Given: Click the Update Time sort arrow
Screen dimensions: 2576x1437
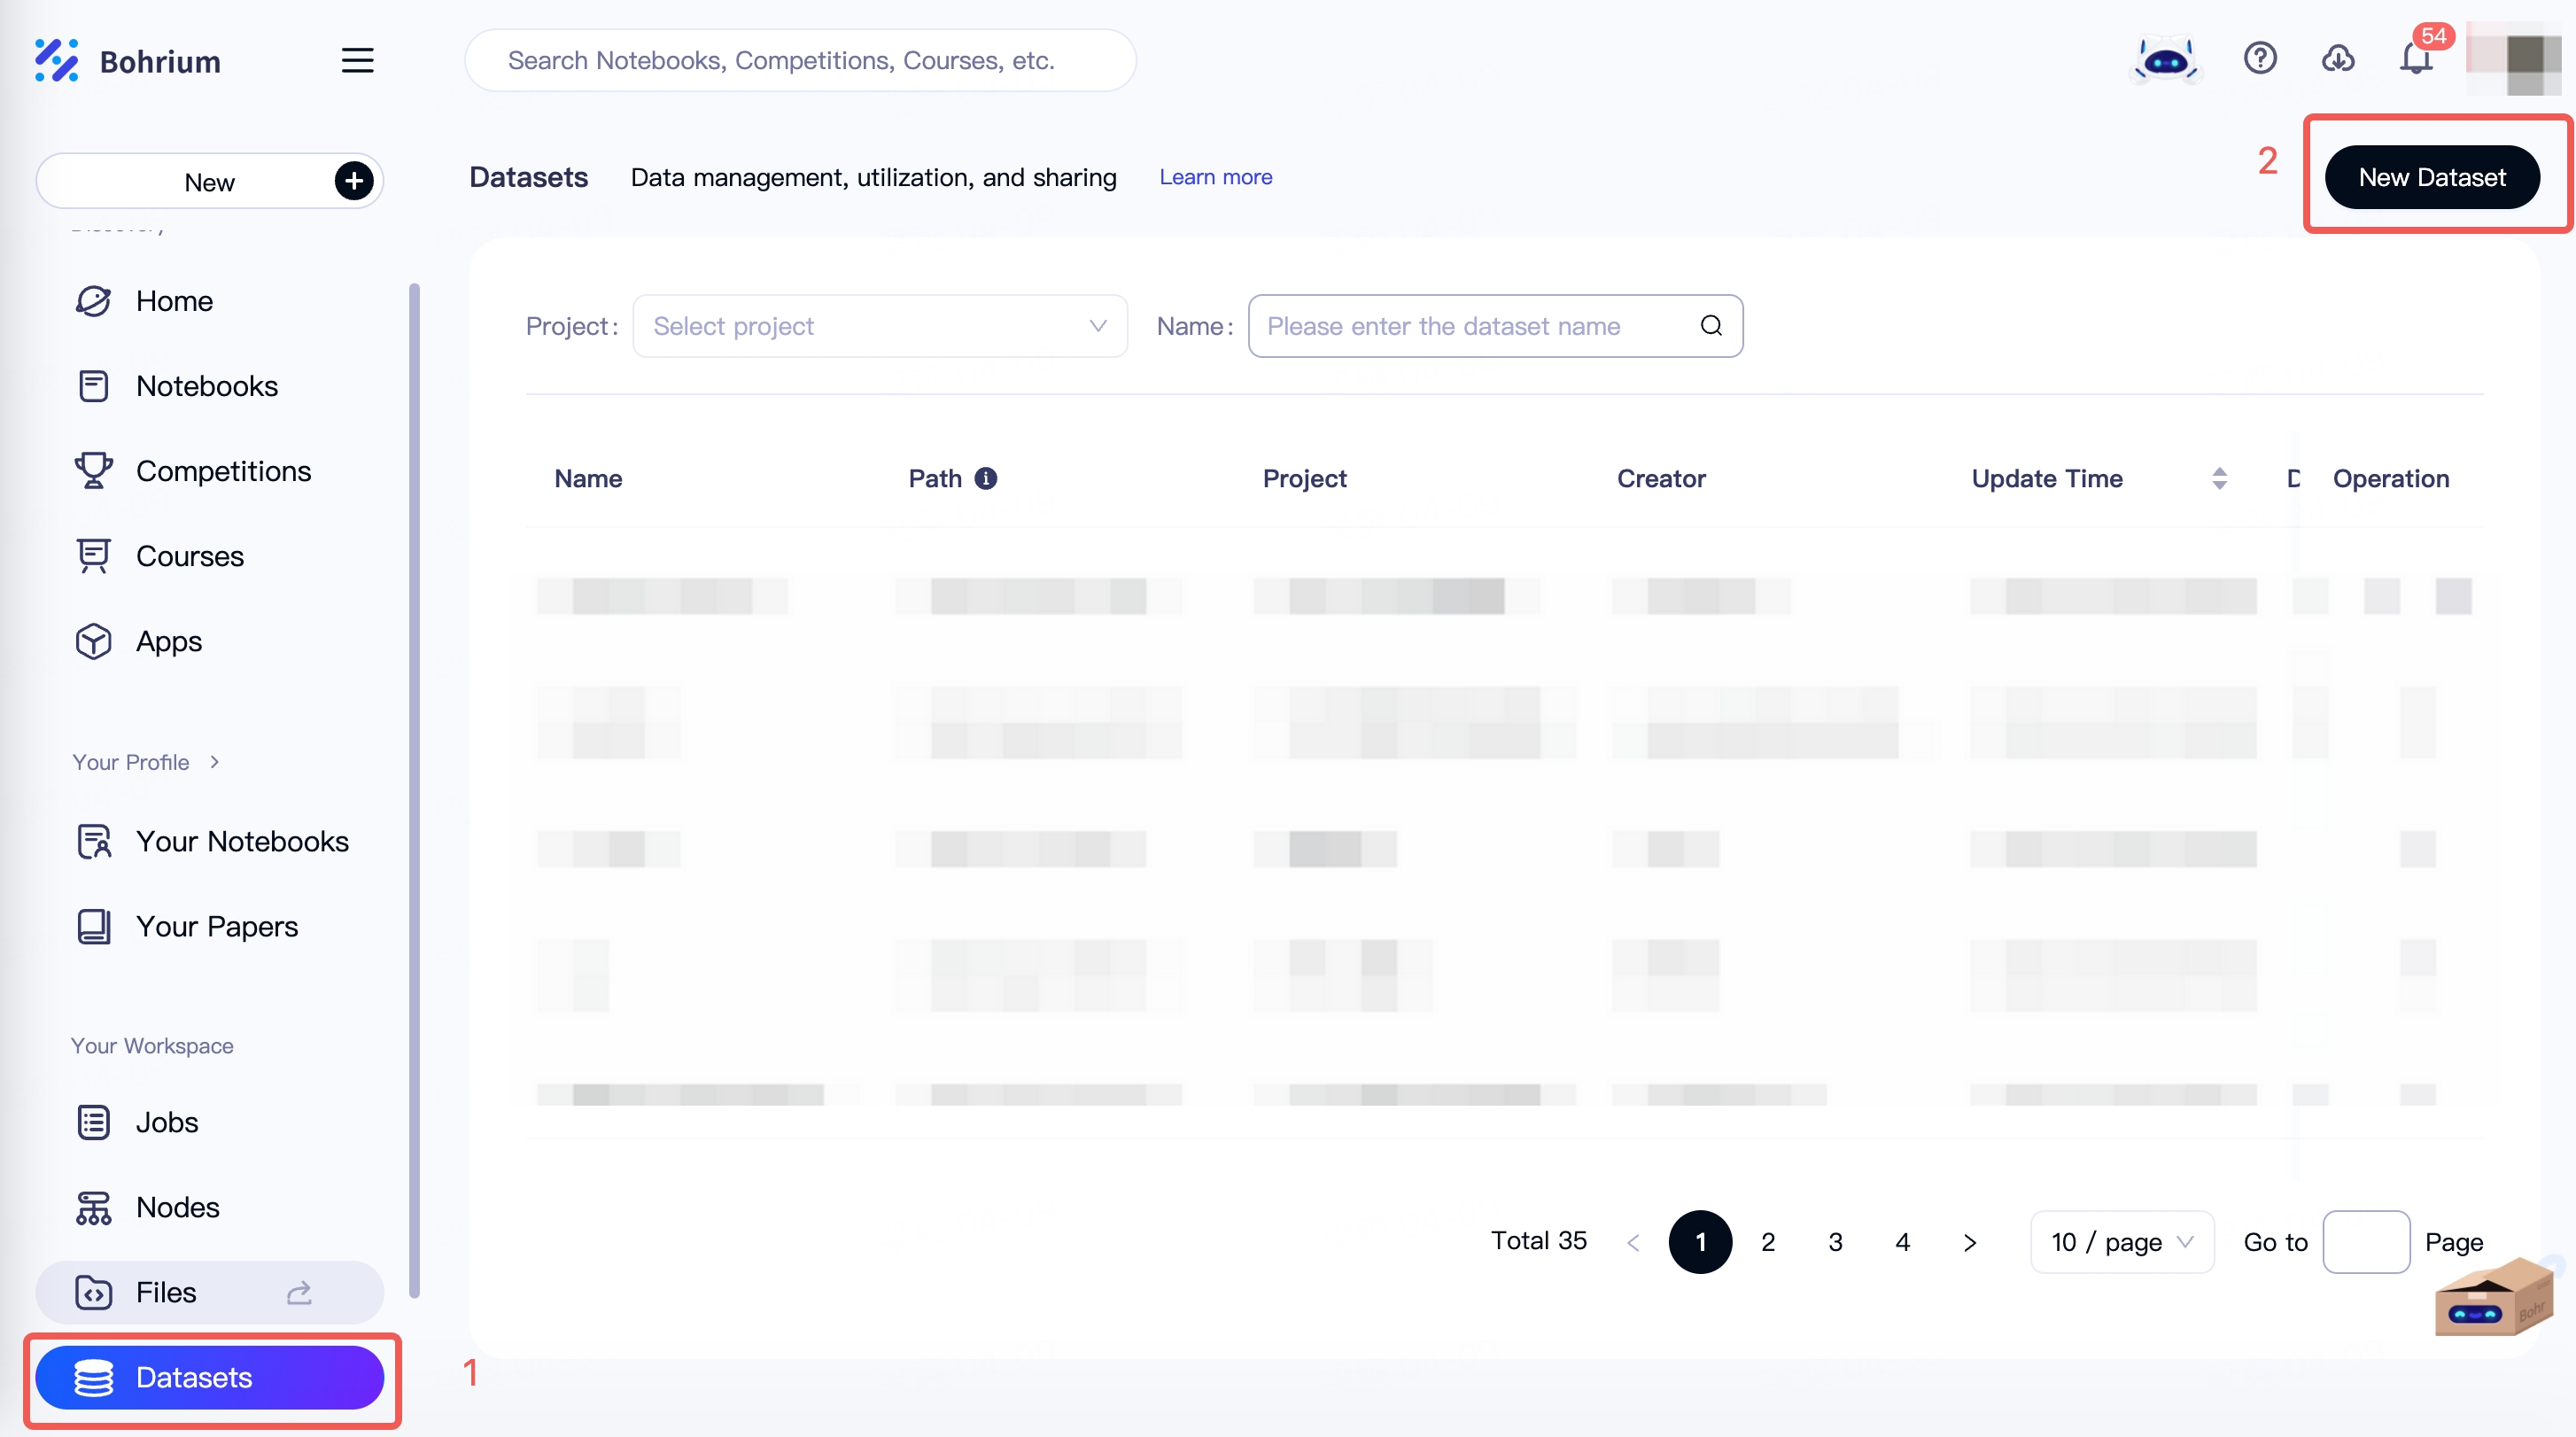Looking at the screenshot, I should [x=2217, y=478].
